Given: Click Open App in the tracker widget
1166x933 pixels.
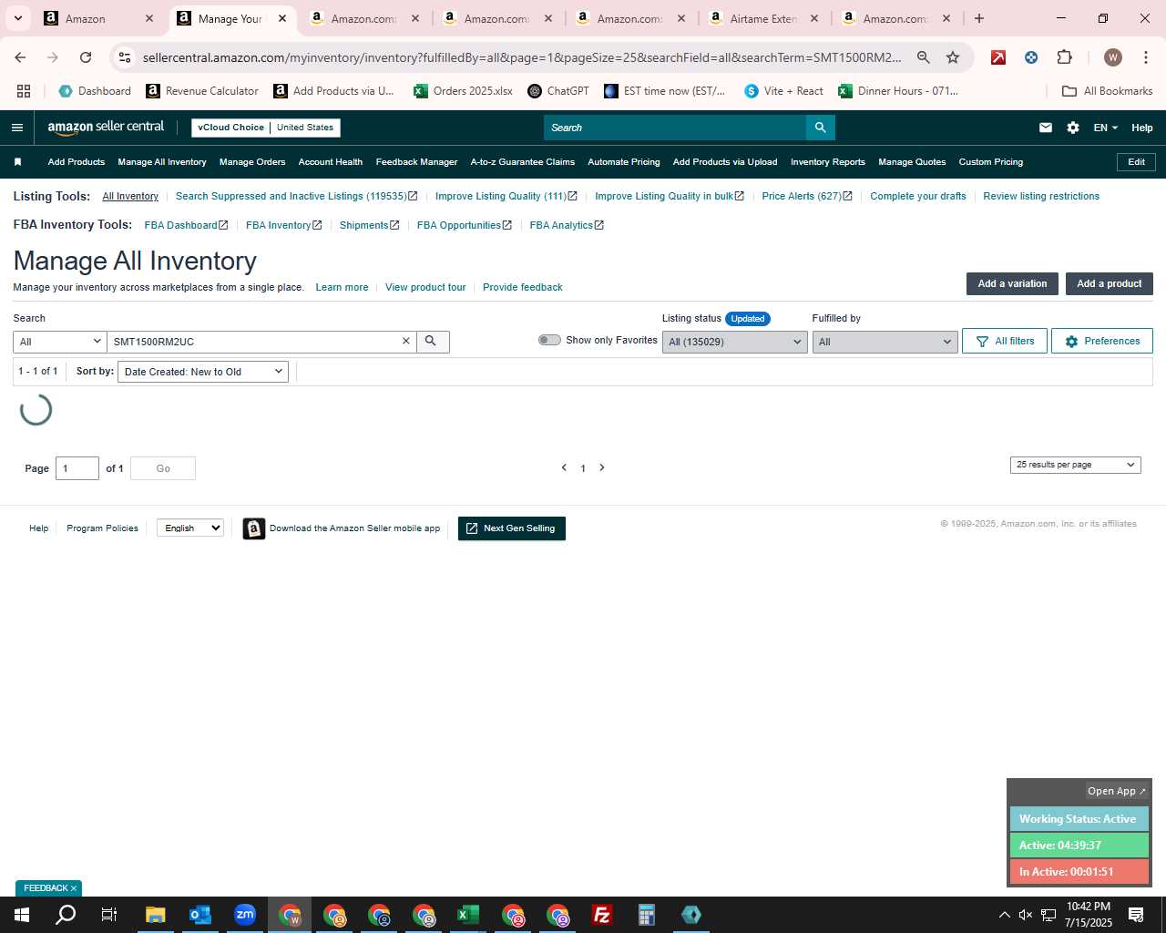Looking at the screenshot, I should coord(1117,791).
